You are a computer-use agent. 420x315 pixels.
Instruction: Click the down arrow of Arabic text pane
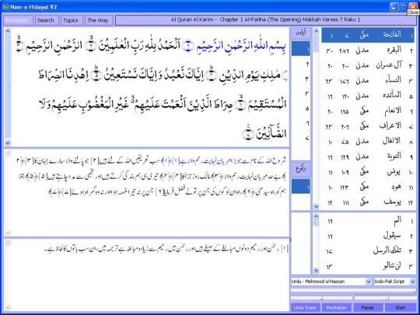click(8, 143)
